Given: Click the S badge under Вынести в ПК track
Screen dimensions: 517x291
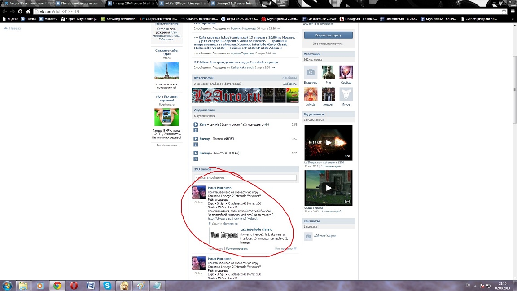Looking at the screenshot, I should (x=196, y=159).
